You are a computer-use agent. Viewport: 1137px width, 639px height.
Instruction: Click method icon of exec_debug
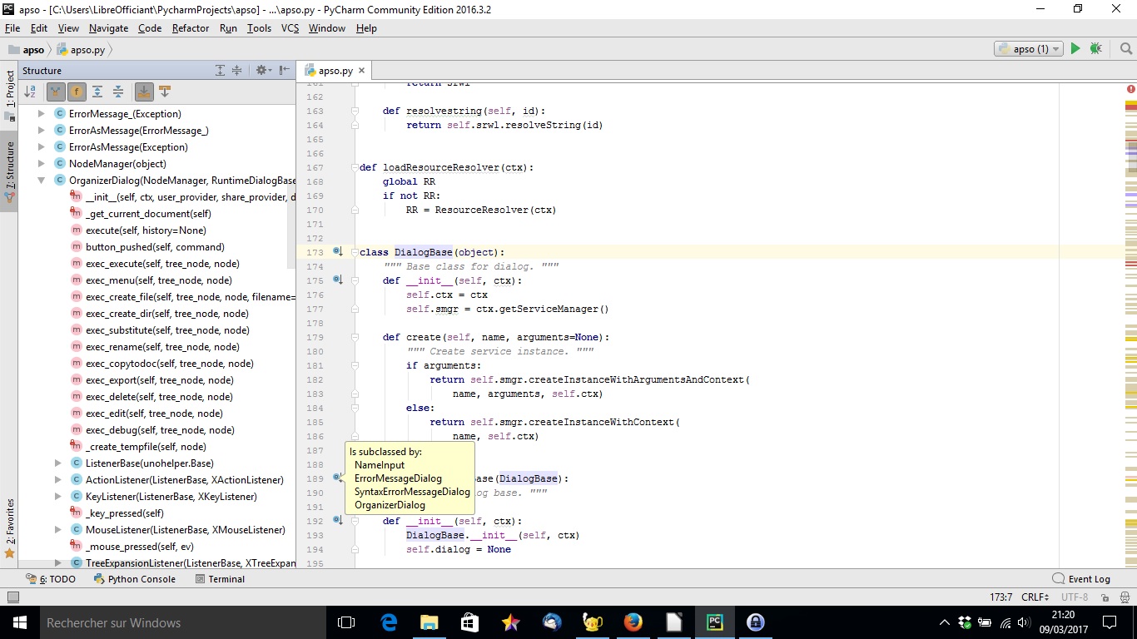[76, 430]
